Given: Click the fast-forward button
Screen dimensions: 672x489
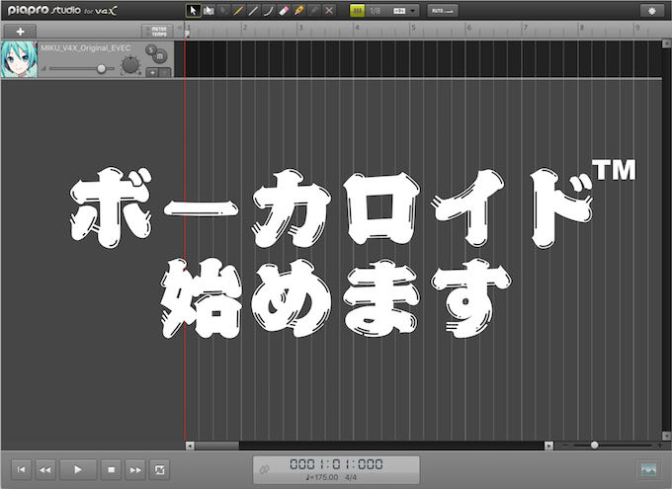Looking at the screenshot, I should [135, 469].
